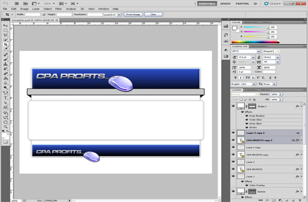Select the Polygonal Lasso tool

[5, 35]
